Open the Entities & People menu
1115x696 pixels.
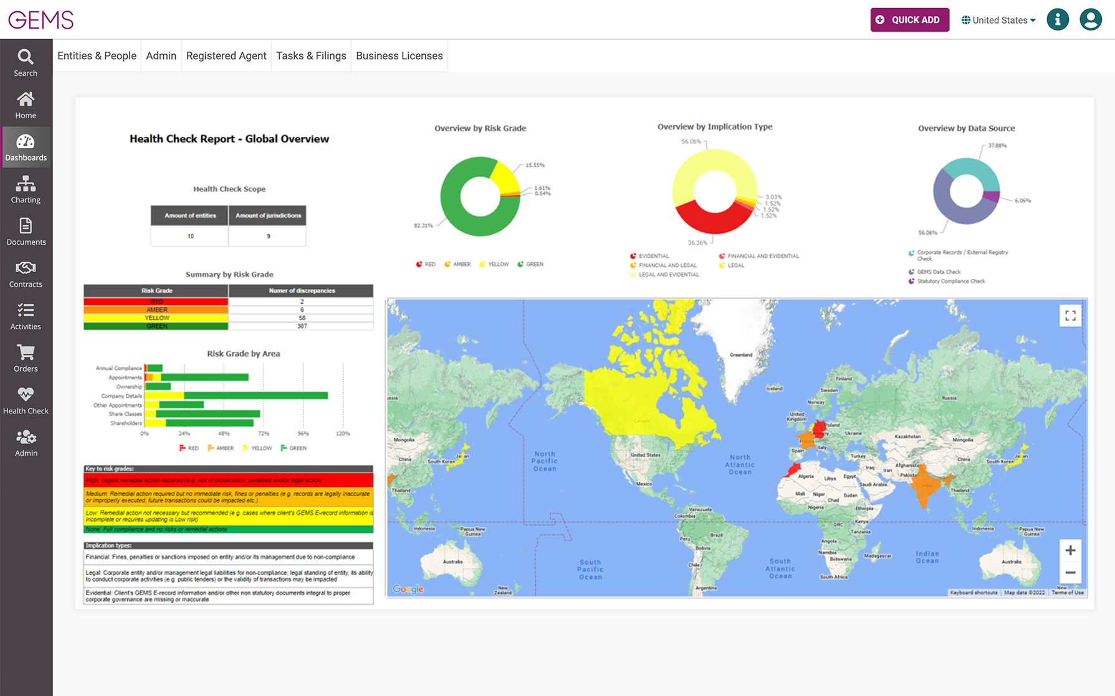click(x=97, y=56)
